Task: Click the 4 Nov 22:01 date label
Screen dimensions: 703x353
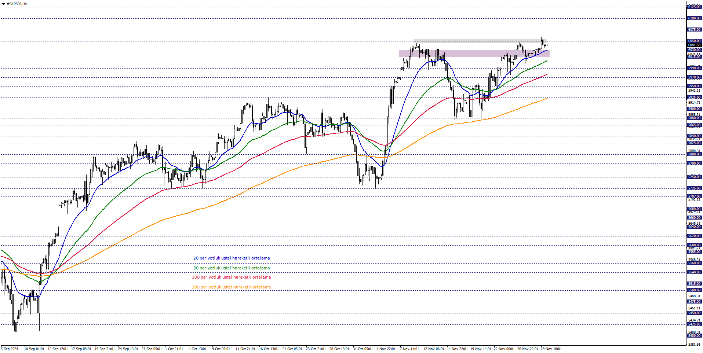Action: pyautogui.click(x=386, y=349)
